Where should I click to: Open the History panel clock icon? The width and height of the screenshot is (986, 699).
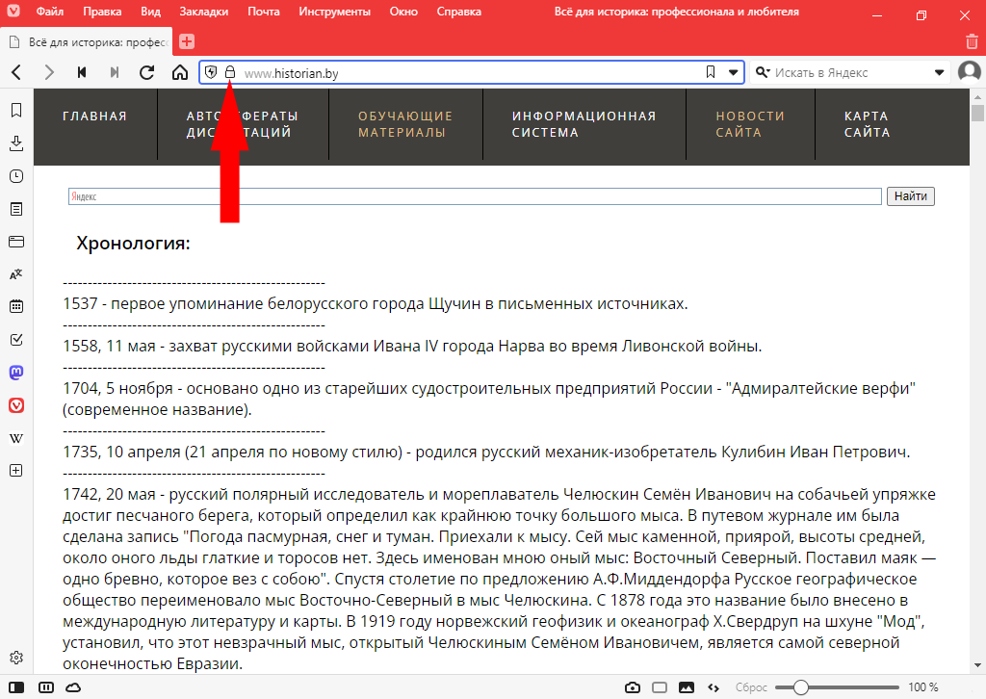point(16,176)
